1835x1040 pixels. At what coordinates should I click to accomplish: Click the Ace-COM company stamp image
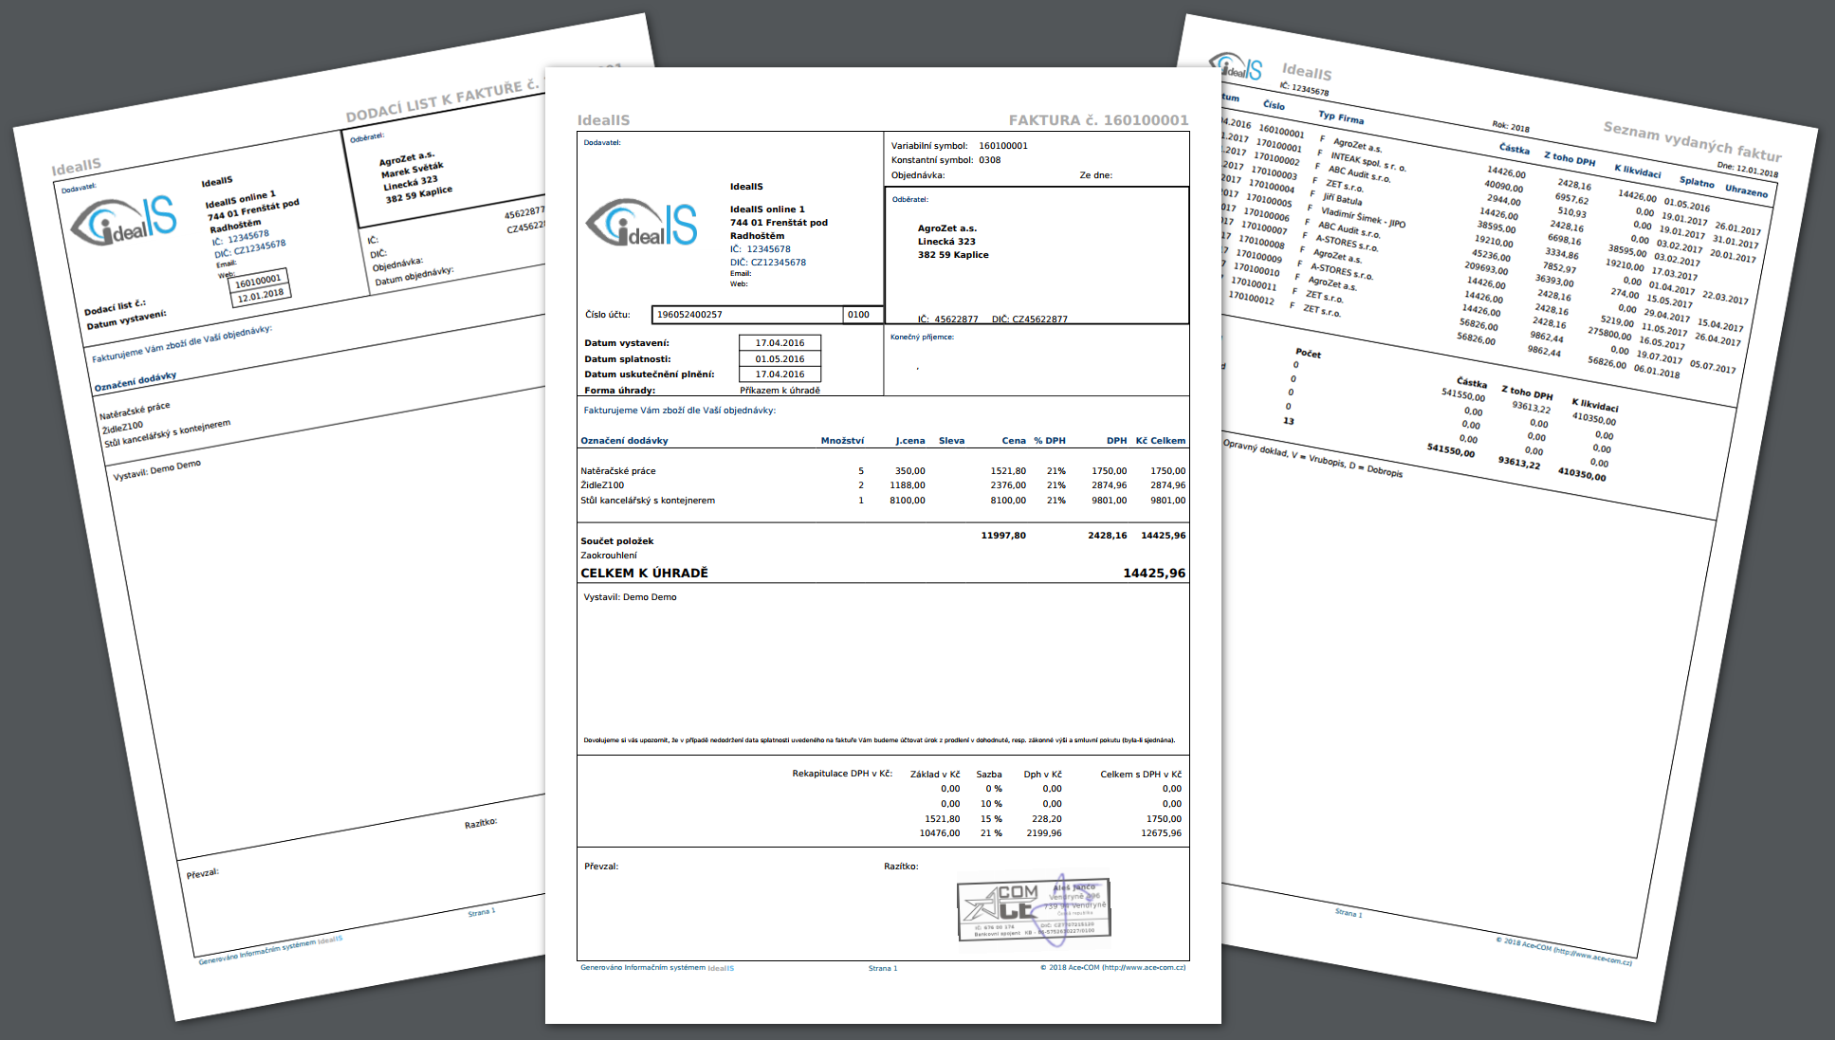click(x=1033, y=908)
